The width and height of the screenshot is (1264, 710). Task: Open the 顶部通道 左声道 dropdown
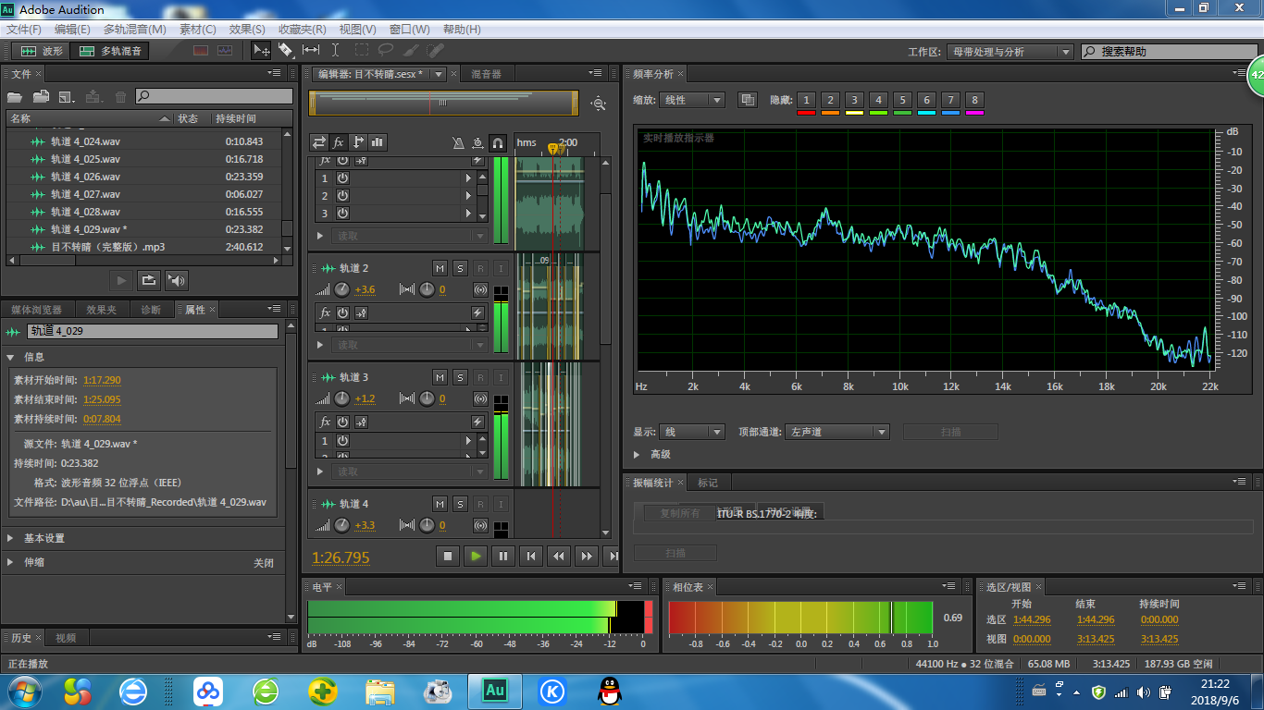coord(836,432)
